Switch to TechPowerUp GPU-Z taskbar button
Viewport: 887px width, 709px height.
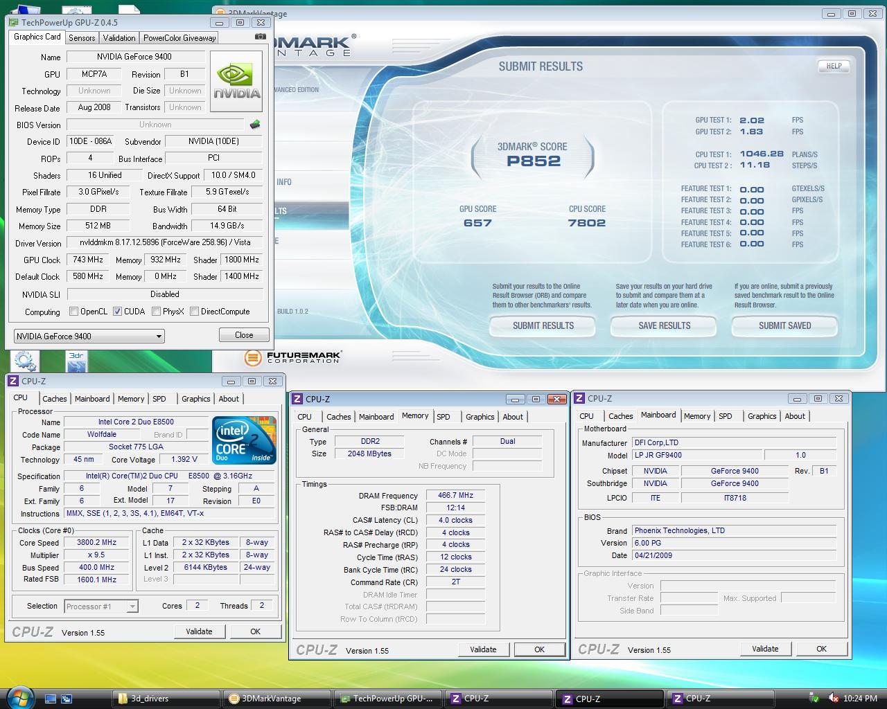(x=388, y=699)
